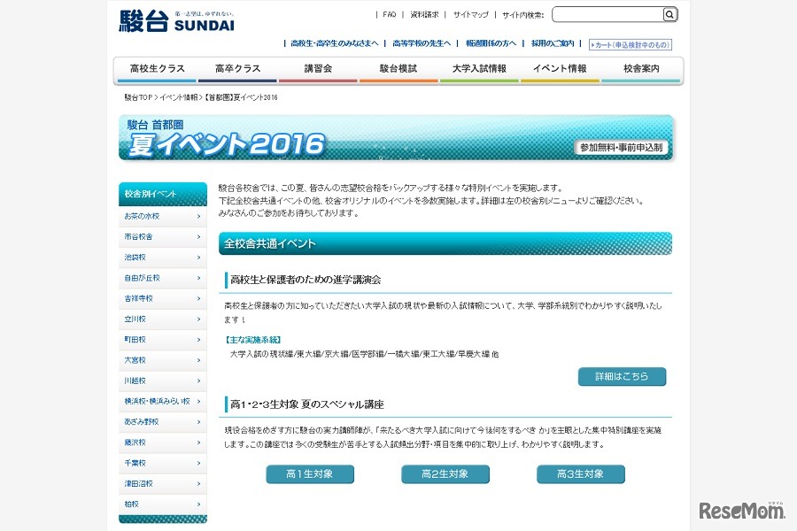Click the 詳細はこちら button

622,376
